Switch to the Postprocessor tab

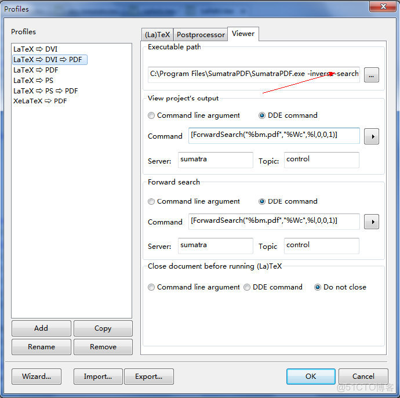(201, 34)
